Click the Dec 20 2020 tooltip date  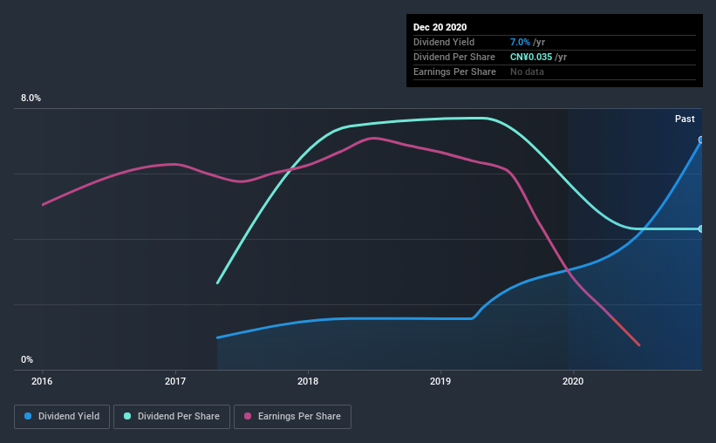[440, 27]
